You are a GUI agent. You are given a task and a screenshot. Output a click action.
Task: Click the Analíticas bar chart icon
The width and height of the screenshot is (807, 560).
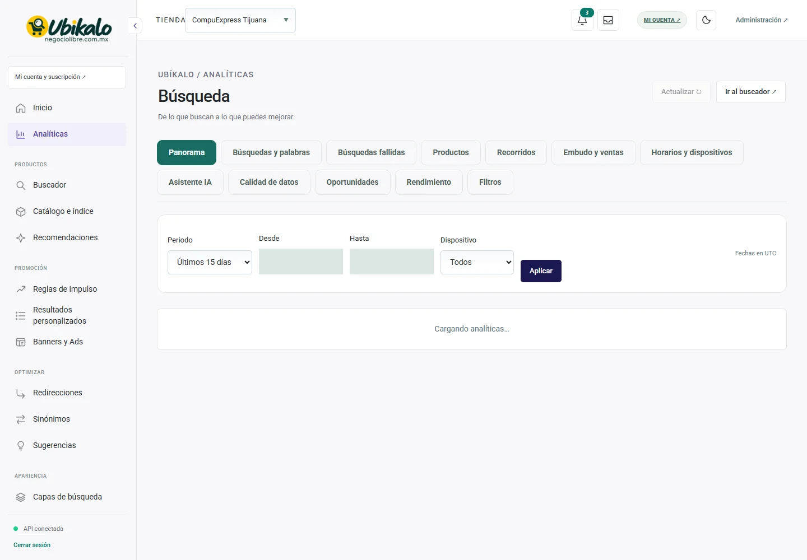pos(21,134)
